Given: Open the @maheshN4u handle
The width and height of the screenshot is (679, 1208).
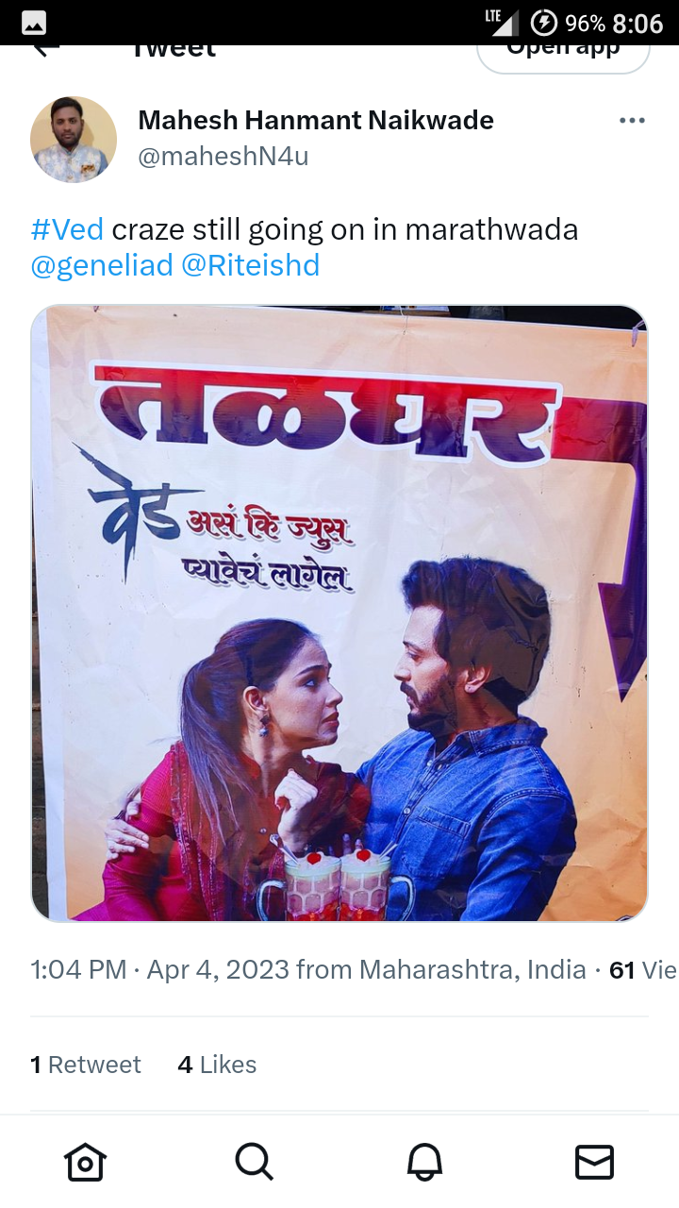Looking at the screenshot, I should (x=224, y=156).
